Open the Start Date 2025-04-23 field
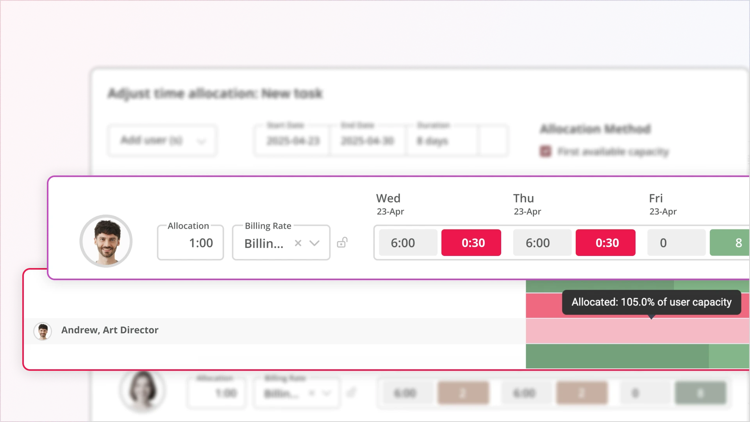 (x=293, y=141)
